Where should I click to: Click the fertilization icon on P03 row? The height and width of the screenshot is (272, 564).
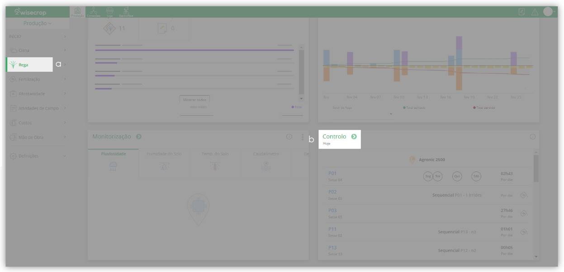(x=524, y=213)
